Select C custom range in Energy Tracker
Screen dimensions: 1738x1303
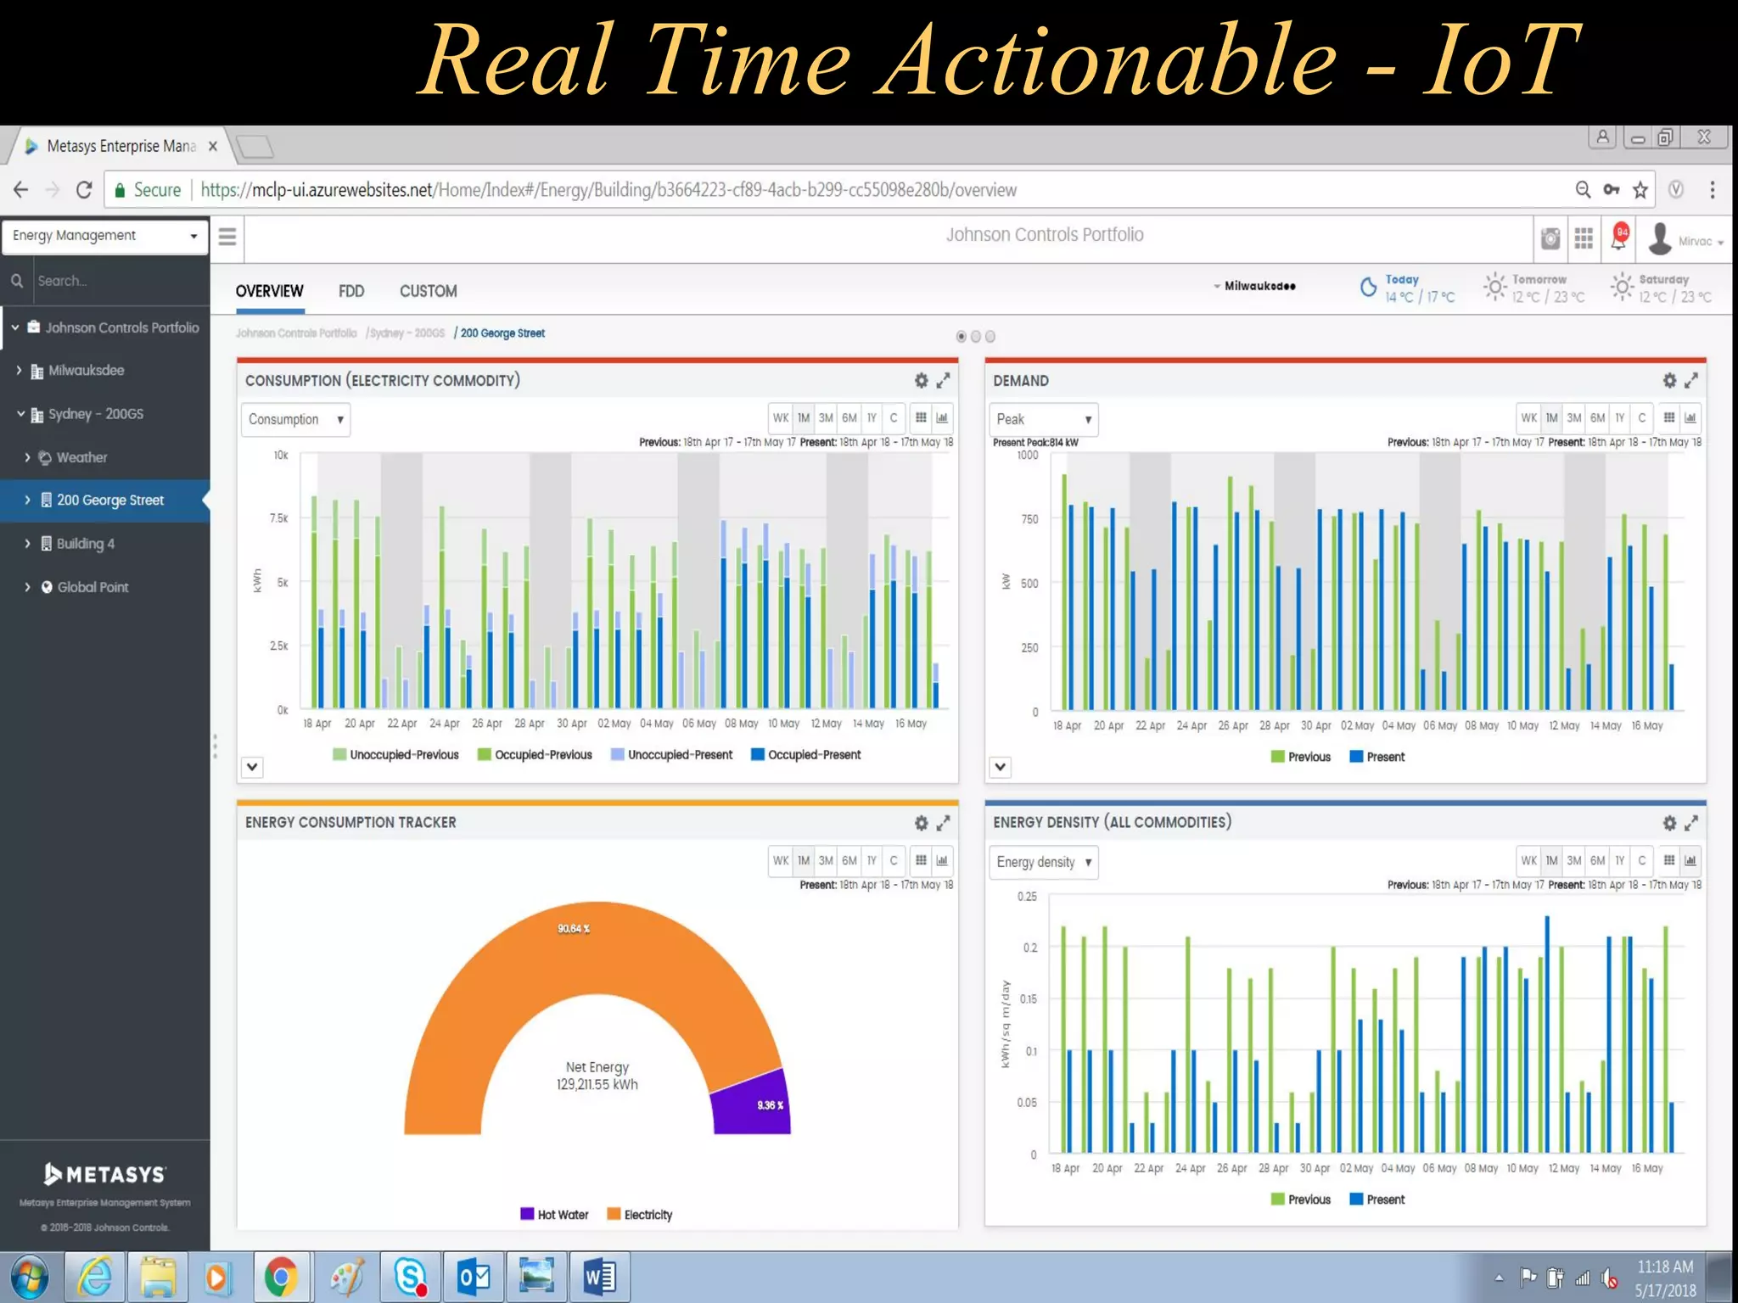click(x=894, y=860)
